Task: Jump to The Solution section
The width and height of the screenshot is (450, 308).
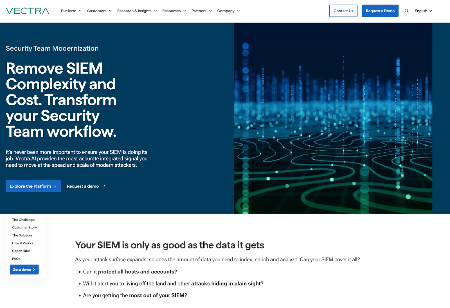Action: pyautogui.click(x=22, y=235)
